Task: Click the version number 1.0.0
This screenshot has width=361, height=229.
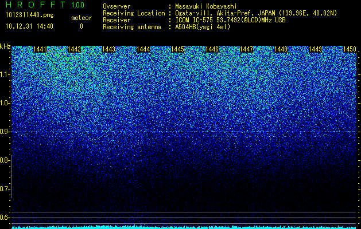Action: [x=78, y=5]
